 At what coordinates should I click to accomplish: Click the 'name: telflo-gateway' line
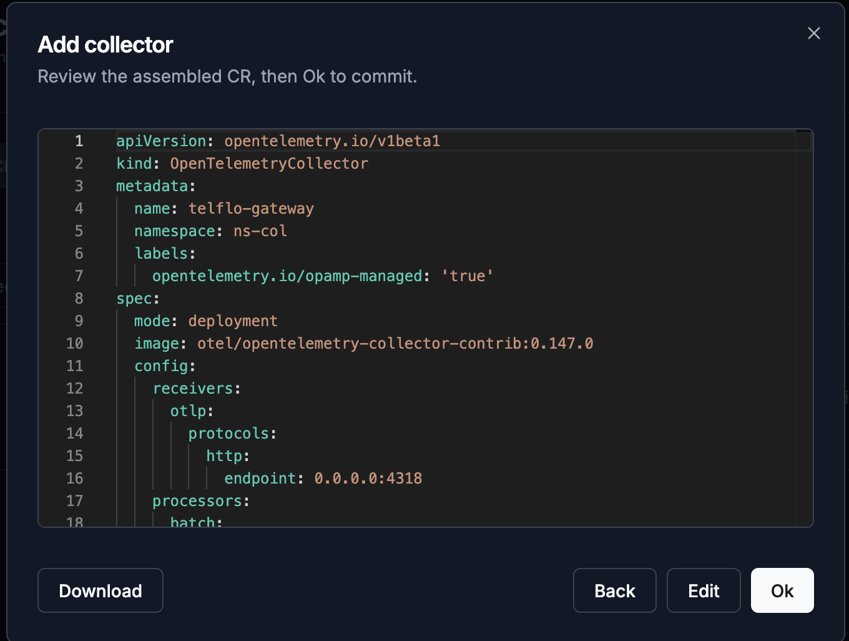224,209
